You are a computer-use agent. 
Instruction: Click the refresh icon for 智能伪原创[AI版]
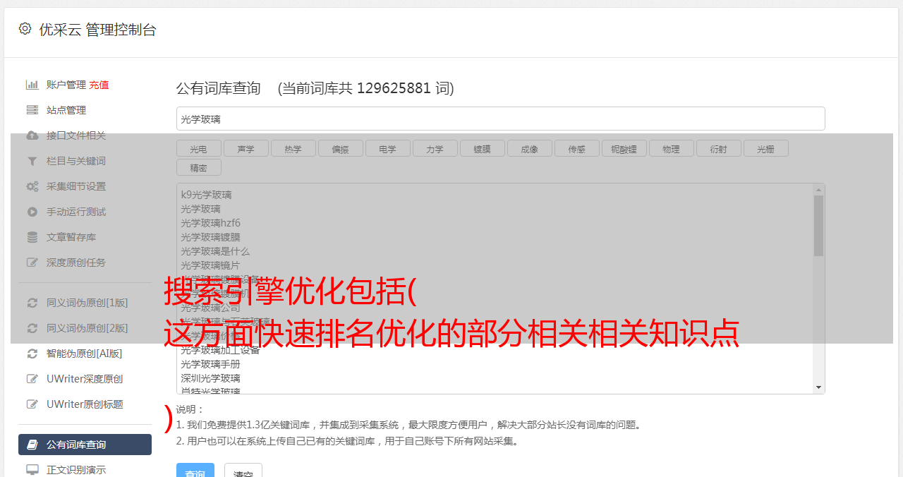coord(32,354)
